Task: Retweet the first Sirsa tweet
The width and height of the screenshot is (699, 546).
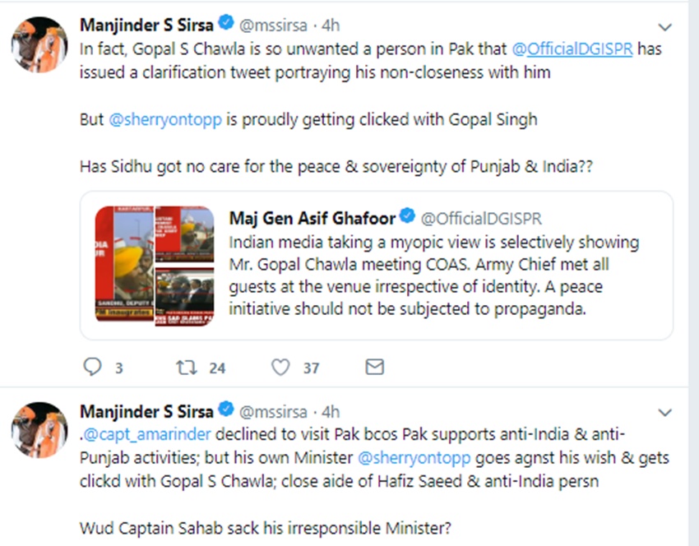Action: (x=187, y=368)
